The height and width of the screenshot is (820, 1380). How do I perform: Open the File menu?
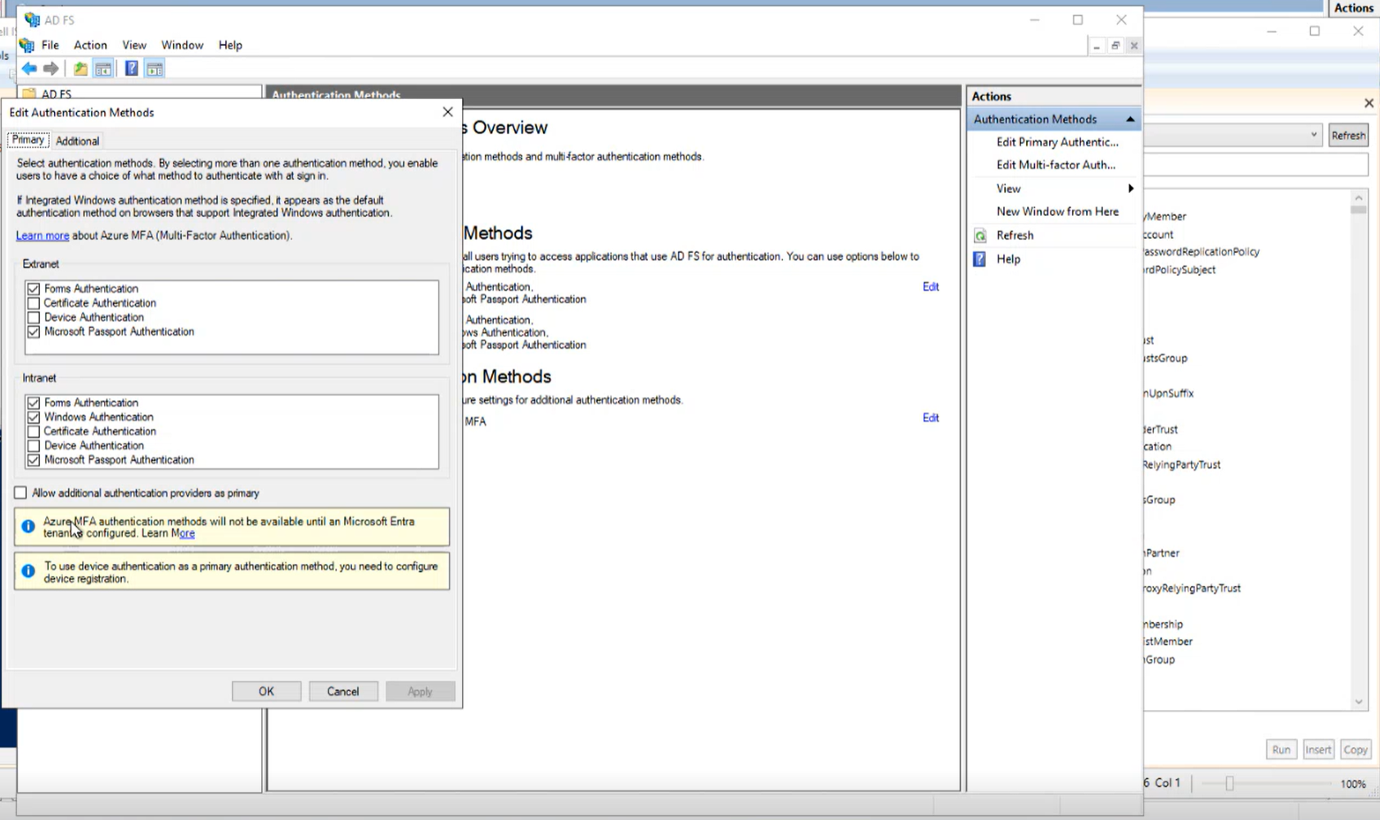coord(50,45)
